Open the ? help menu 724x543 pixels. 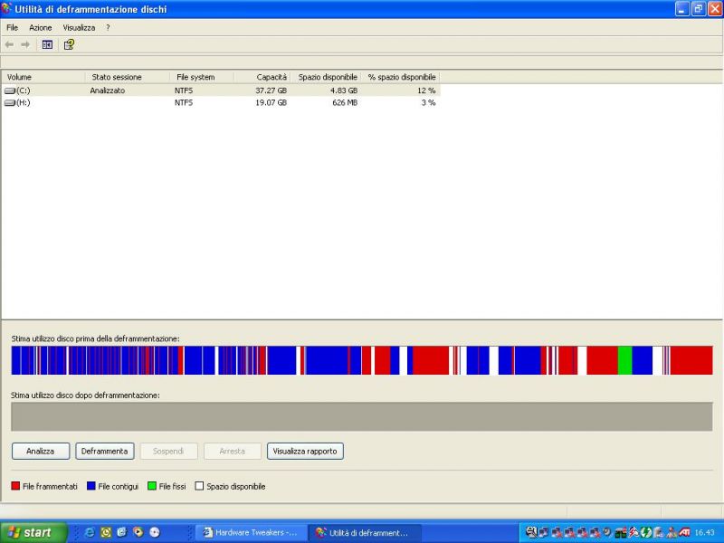(x=108, y=28)
